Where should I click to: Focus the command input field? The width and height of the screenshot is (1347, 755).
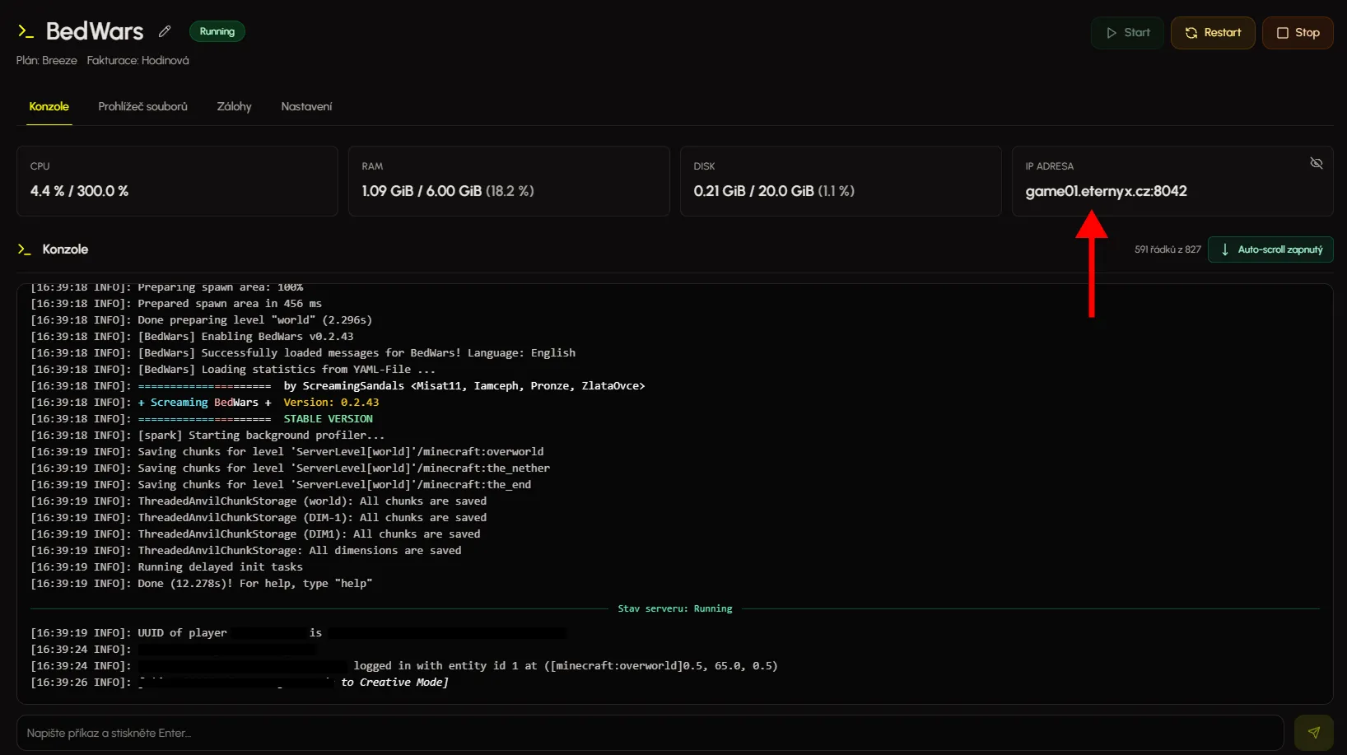coord(650,733)
